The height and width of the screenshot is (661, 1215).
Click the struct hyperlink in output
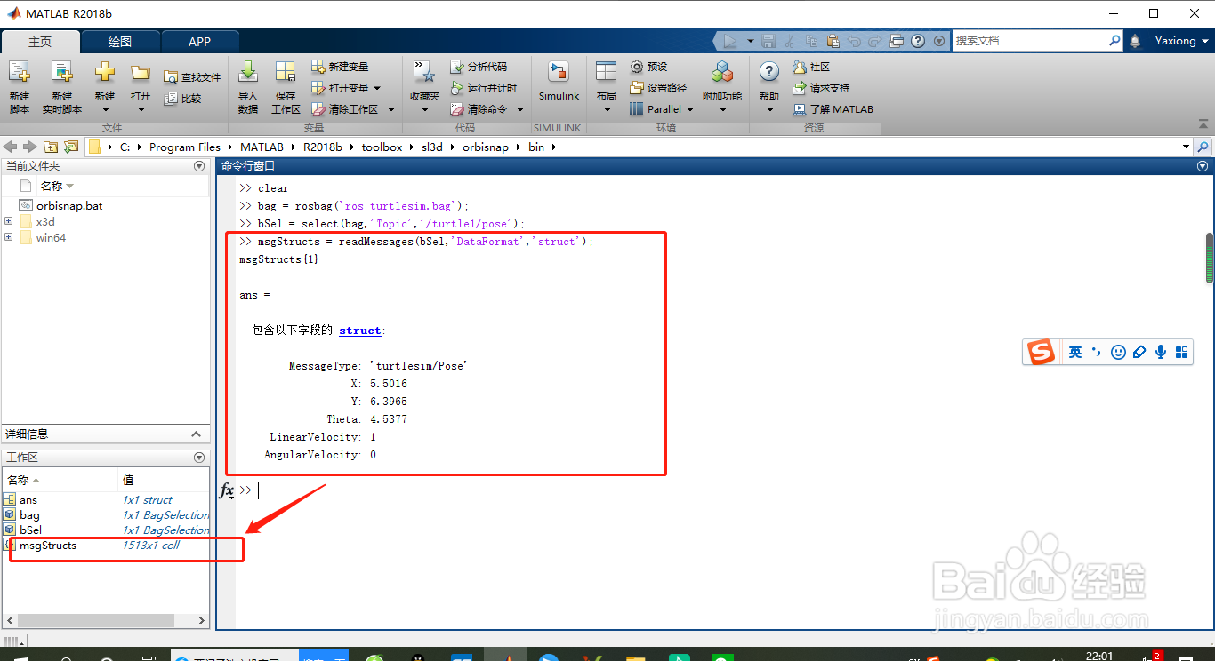click(x=360, y=330)
